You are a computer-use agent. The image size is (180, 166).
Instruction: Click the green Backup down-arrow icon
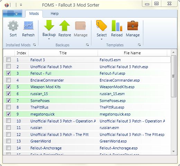click(49, 25)
